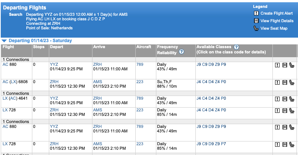View flight details for AC 880 in first connection
This screenshot has width=298, height=155.
tap(284, 65)
